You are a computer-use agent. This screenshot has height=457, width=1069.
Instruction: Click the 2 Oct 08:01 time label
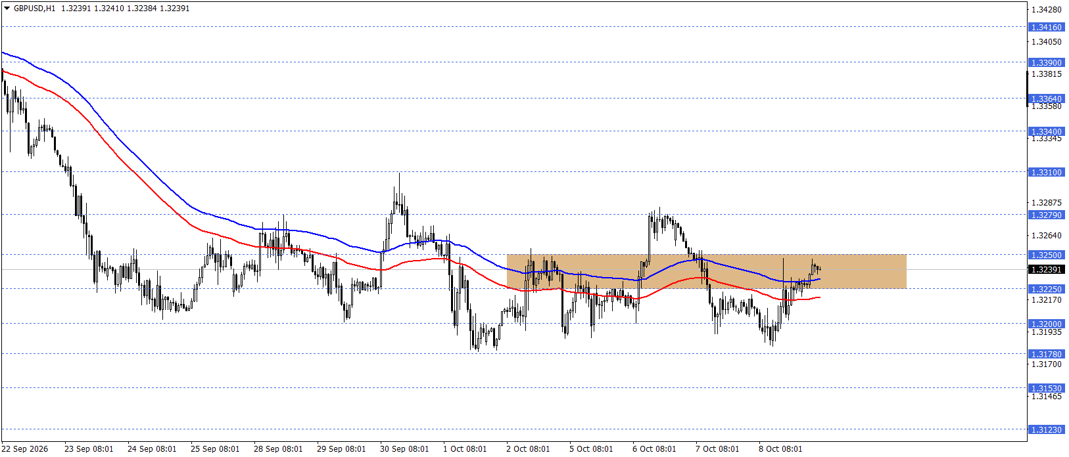[x=528, y=449]
